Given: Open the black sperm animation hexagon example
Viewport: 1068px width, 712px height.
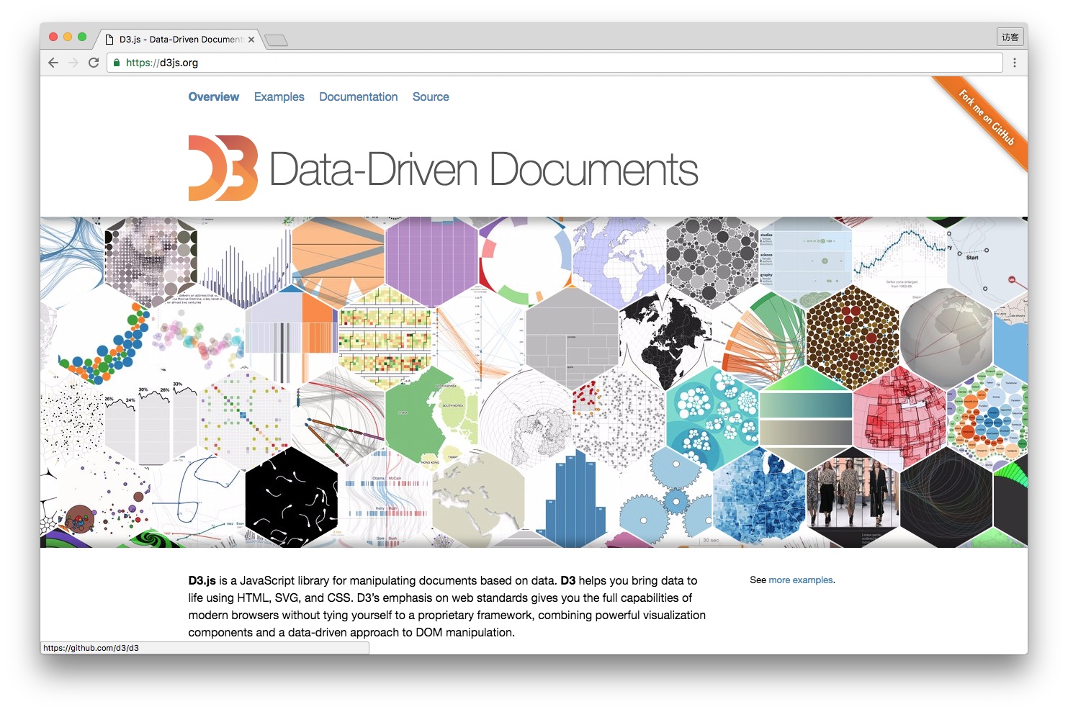Looking at the screenshot, I should 291,498.
